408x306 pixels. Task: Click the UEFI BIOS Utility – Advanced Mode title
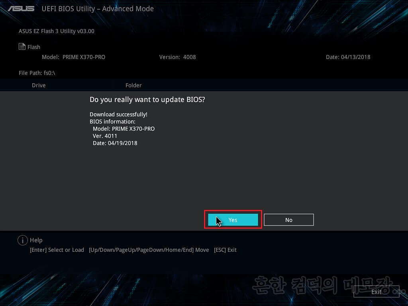pos(98,9)
